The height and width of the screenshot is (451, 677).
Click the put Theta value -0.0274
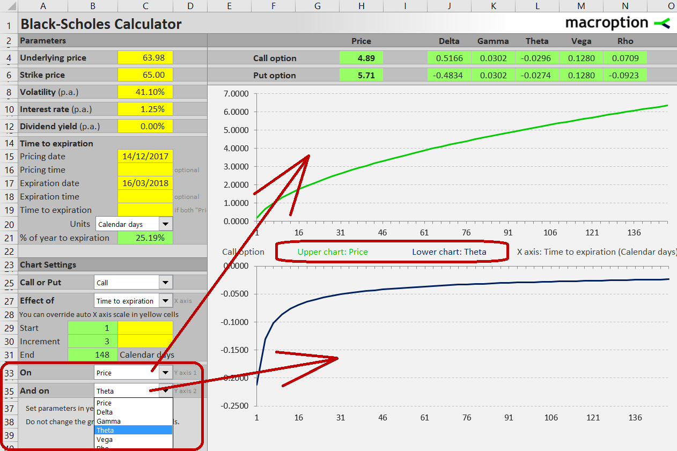tap(537, 75)
